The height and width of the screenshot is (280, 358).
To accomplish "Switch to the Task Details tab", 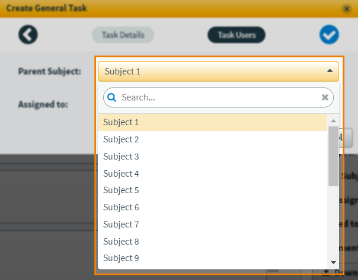I will pyautogui.click(x=123, y=35).
